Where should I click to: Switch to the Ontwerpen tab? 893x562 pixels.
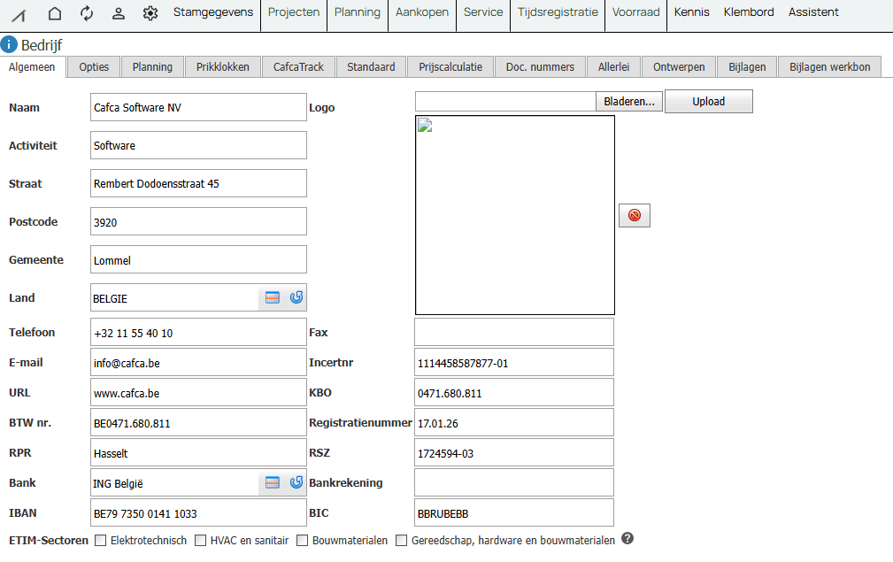[x=679, y=66]
